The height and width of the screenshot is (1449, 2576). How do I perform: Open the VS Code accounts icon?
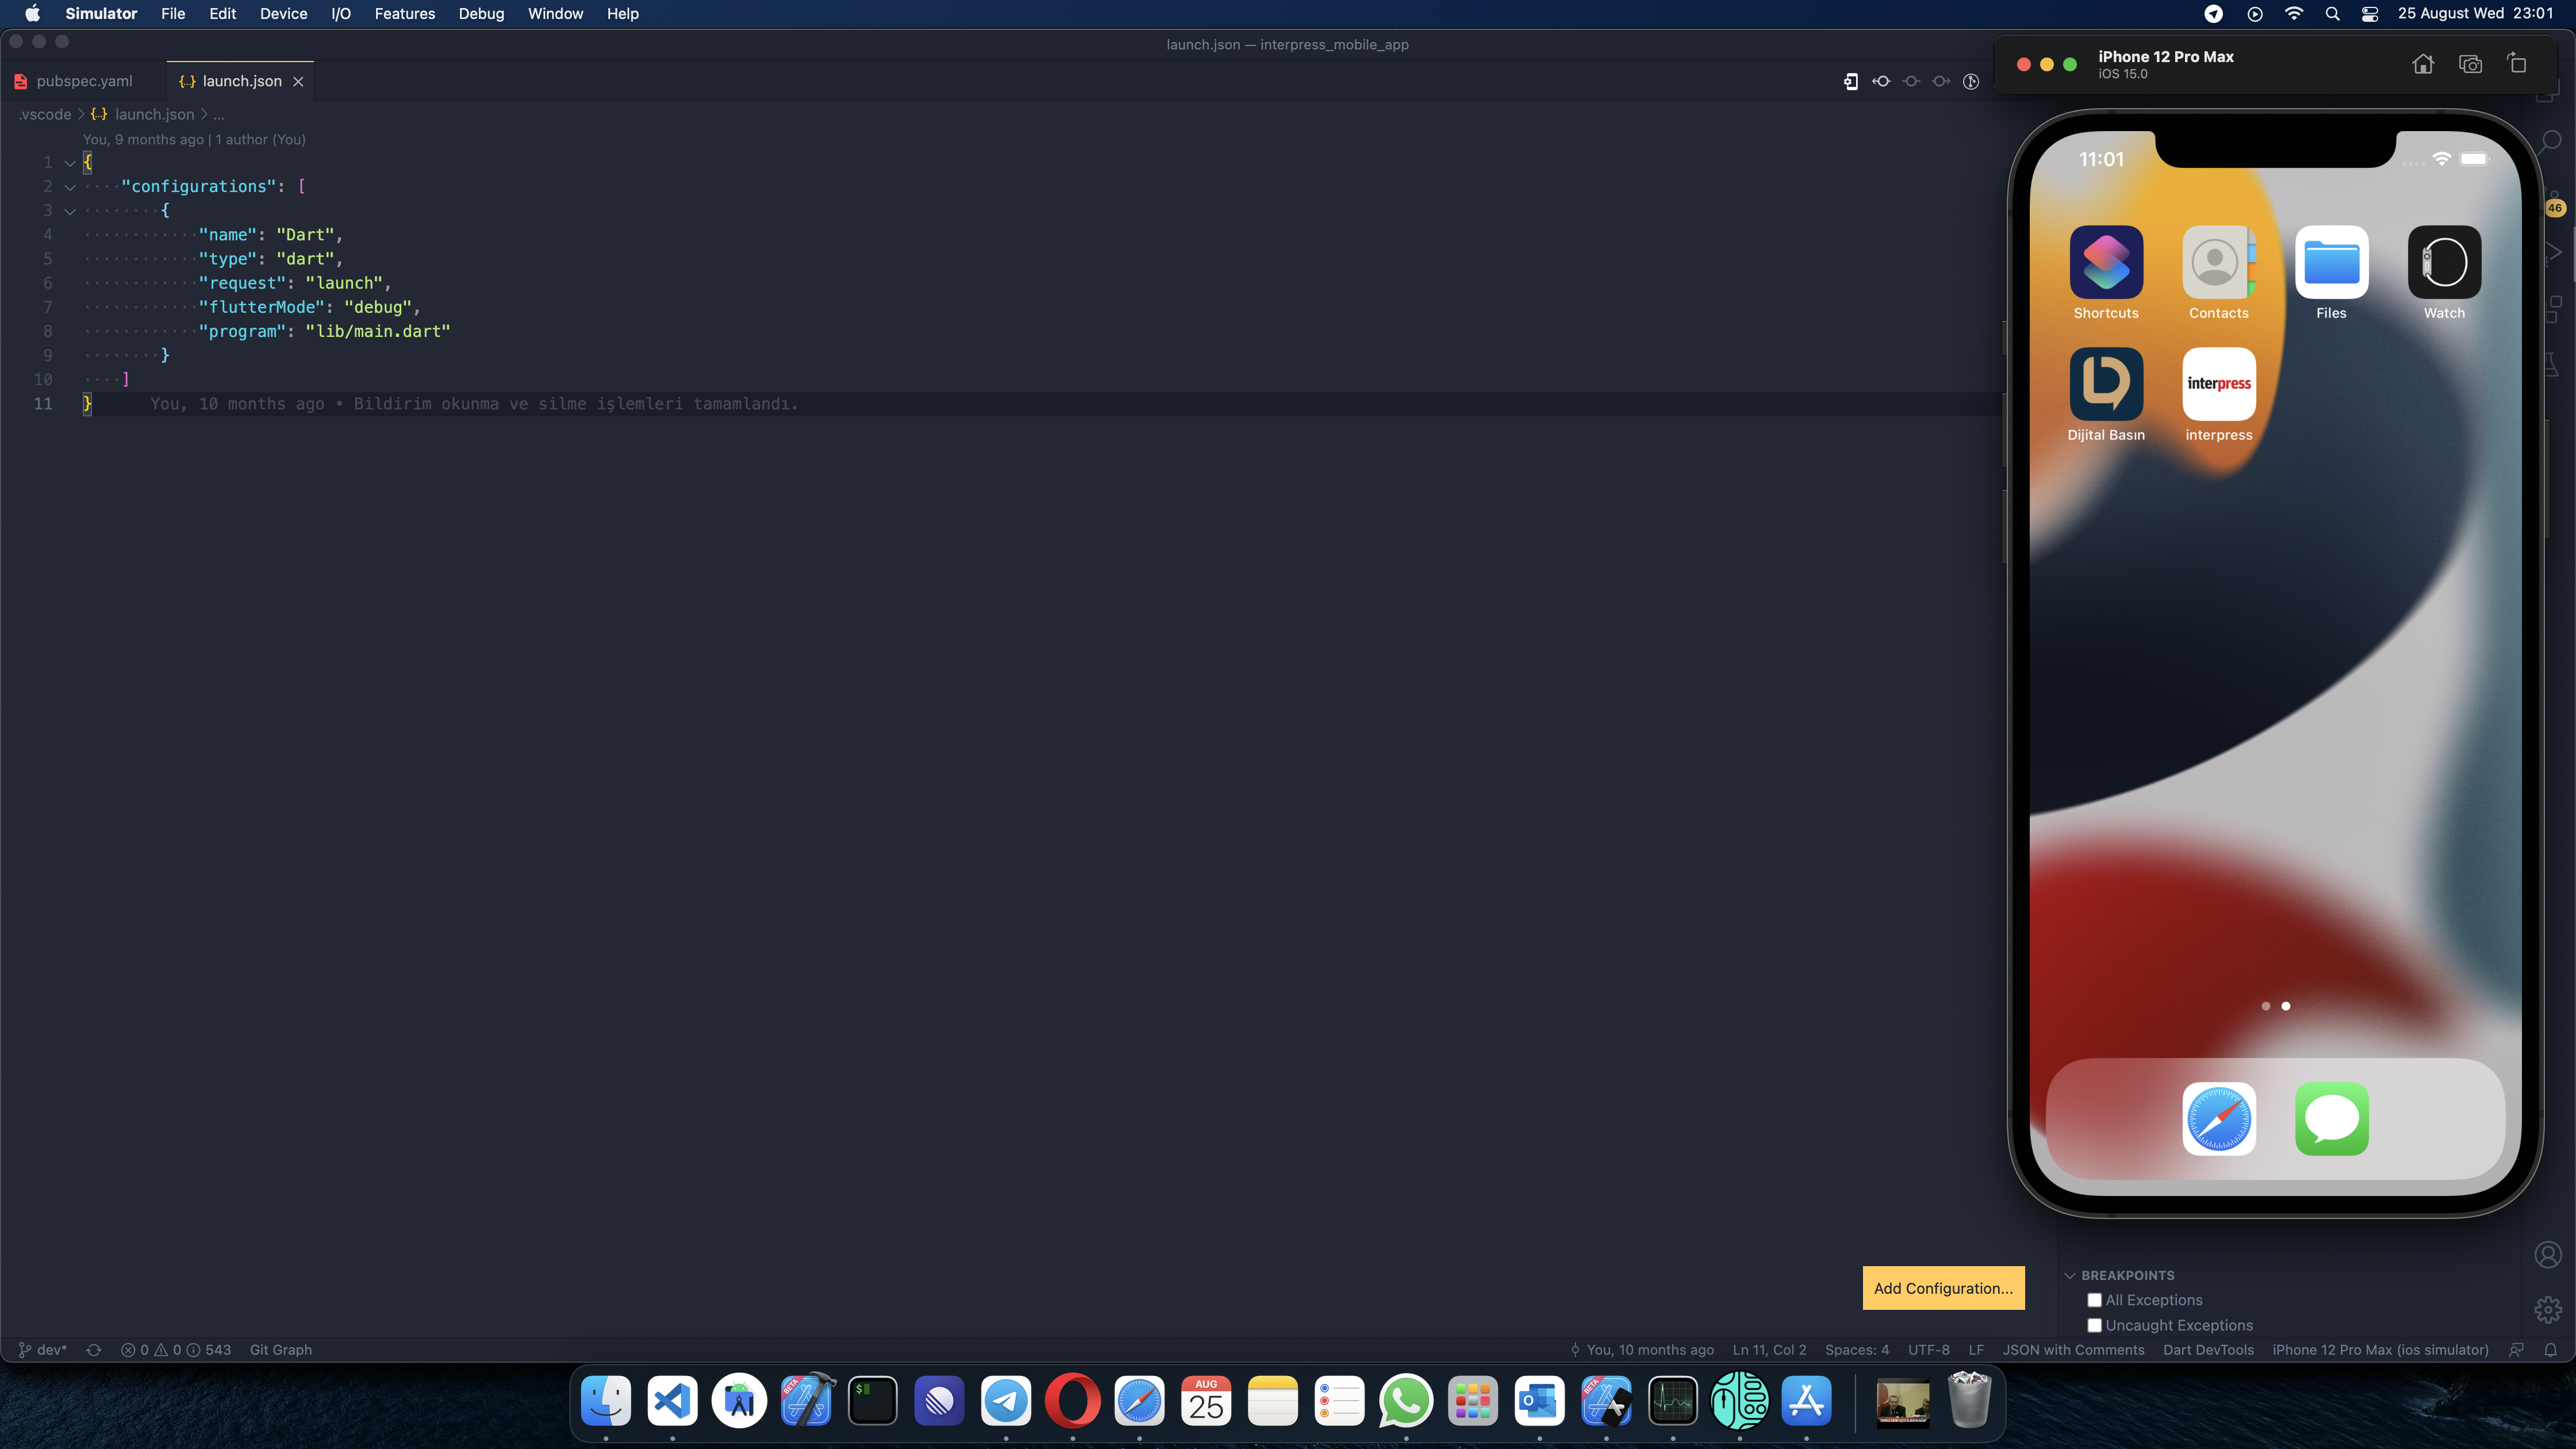point(2547,1254)
